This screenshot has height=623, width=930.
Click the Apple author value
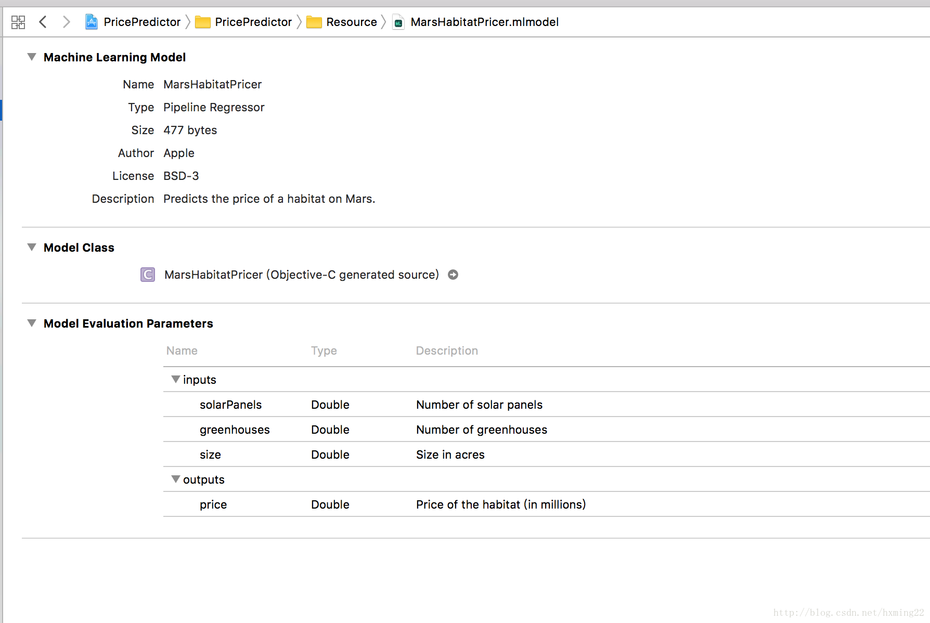(179, 153)
